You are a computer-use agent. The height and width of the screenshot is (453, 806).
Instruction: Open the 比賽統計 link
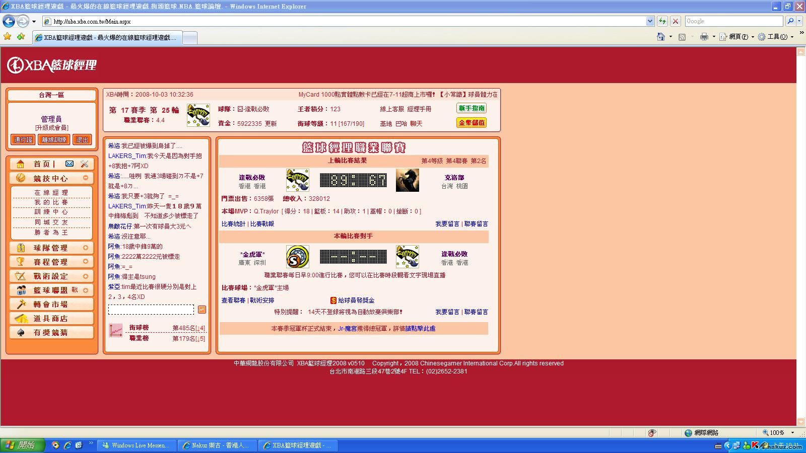[233, 224]
